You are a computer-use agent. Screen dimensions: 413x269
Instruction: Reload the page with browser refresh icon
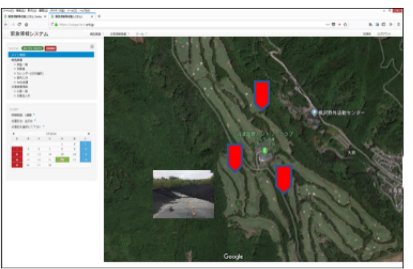tap(19, 24)
